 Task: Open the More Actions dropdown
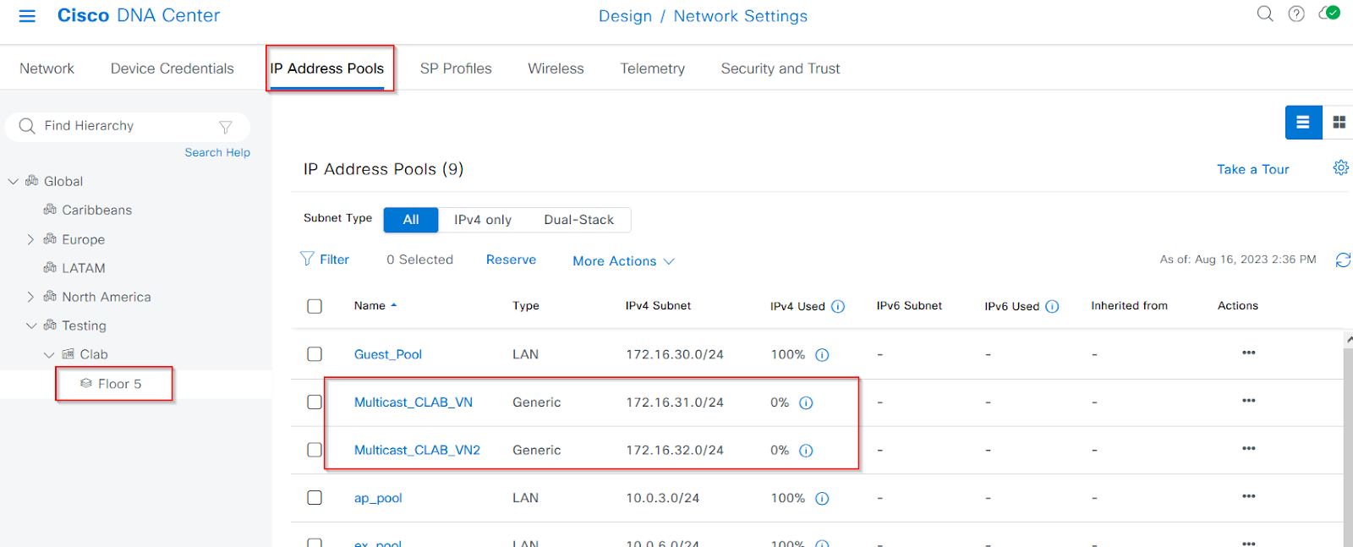click(x=623, y=261)
